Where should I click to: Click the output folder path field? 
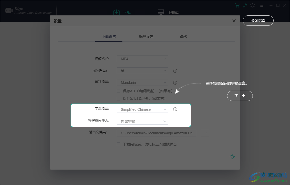[x=157, y=133]
